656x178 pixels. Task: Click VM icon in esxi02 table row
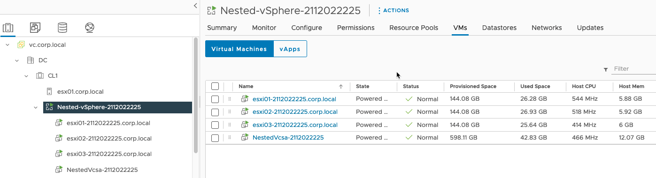tap(245, 111)
